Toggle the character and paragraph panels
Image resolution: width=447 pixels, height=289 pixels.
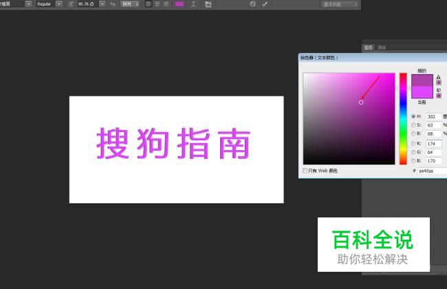point(208,4)
